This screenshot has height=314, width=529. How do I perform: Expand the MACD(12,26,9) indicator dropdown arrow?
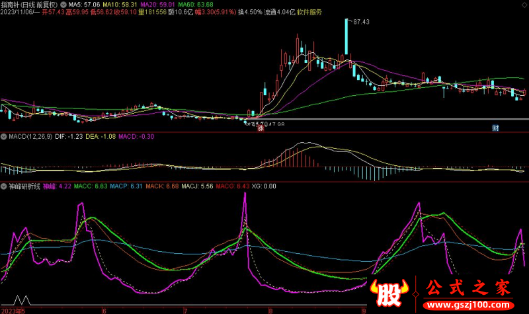coord(3,137)
